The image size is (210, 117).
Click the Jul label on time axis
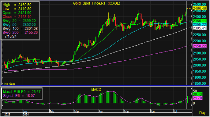click(176, 111)
